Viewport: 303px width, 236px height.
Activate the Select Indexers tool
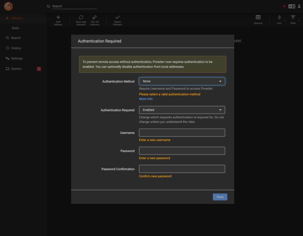click(x=117, y=20)
